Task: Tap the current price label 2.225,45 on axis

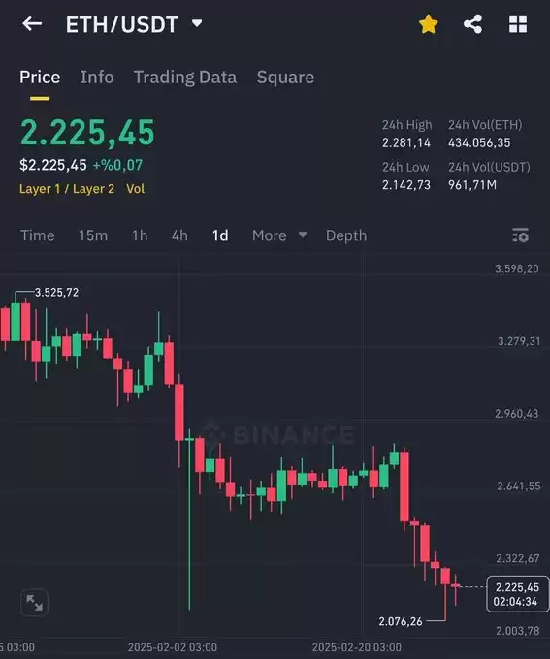Action: (518, 594)
